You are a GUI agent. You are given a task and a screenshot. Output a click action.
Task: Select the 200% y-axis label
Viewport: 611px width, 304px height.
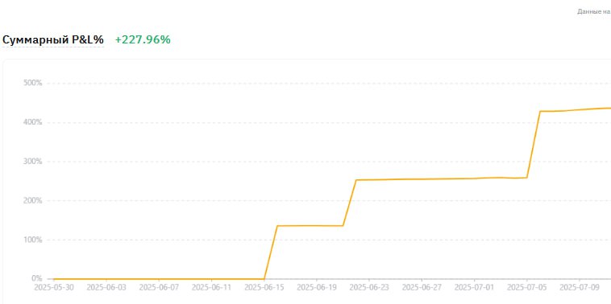(33, 200)
